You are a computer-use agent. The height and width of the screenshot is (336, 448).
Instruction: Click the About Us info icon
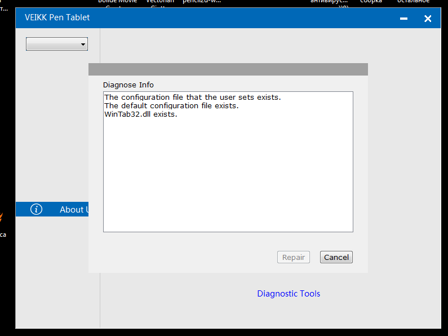pyautogui.click(x=36, y=209)
